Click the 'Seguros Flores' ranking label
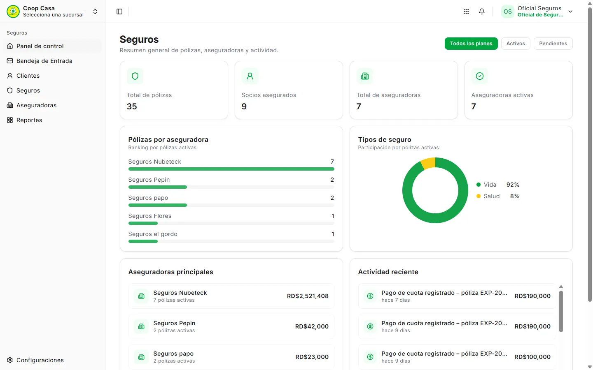Viewport: 593px width, 370px height. [150, 216]
